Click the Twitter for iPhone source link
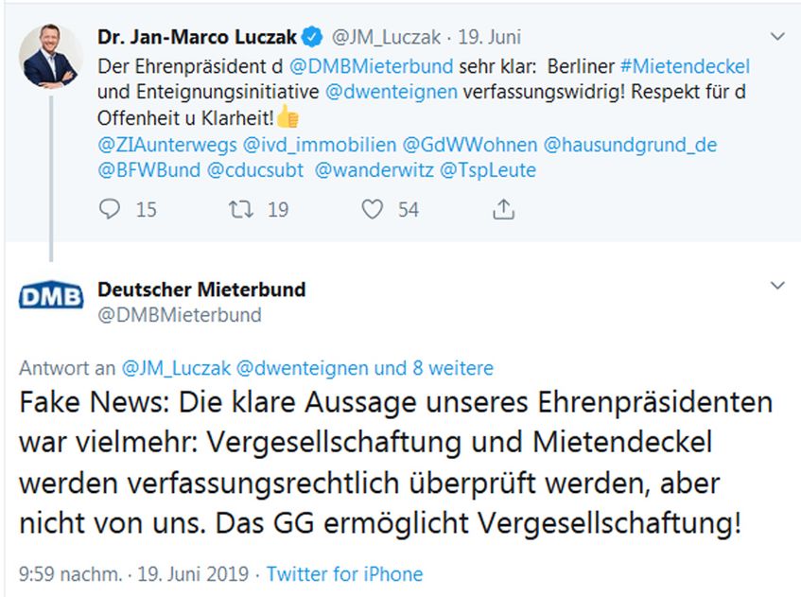The image size is (801, 597). pyautogui.click(x=344, y=574)
